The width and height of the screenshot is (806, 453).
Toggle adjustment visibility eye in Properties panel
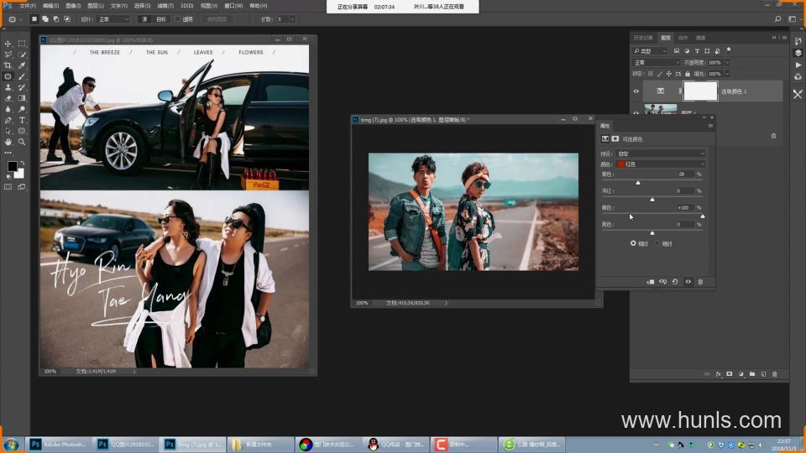coord(688,282)
